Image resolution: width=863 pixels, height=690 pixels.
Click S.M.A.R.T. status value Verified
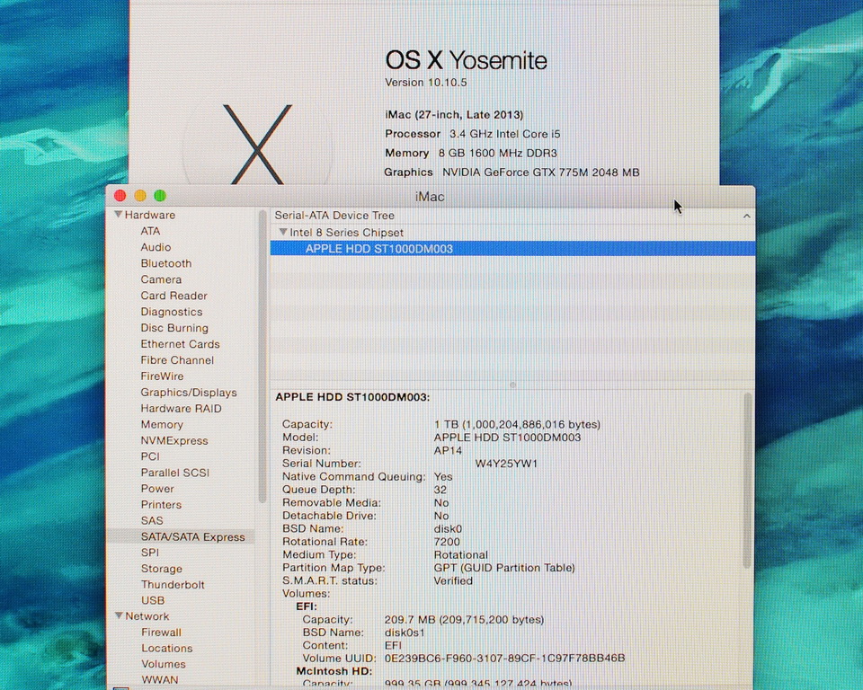[x=453, y=581]
